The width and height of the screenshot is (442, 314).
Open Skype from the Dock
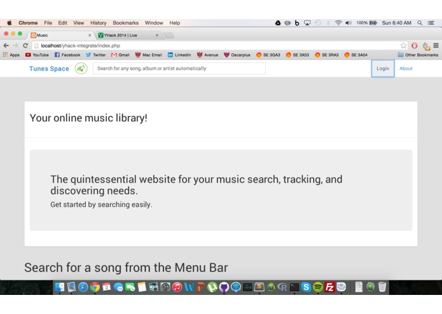(x=306, y=287)
